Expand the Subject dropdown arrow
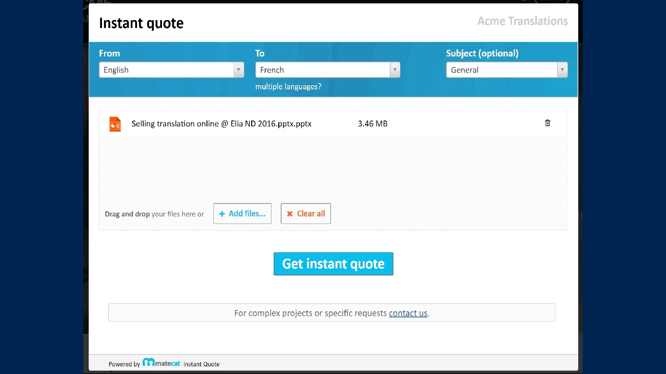The width and height of the screenshot is (666, 374). pos(562,70)
